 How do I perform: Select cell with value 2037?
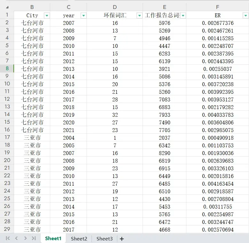[x=165, y=138]
